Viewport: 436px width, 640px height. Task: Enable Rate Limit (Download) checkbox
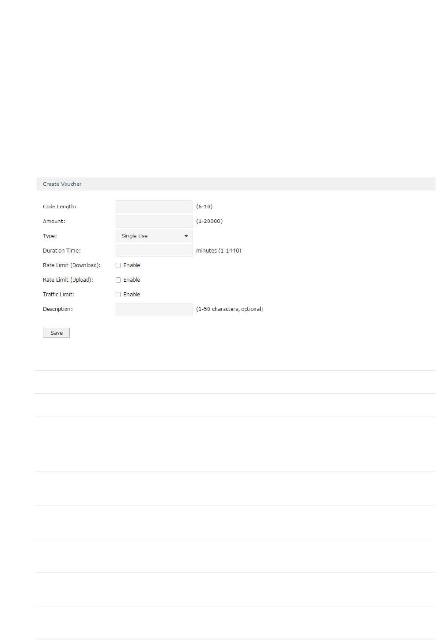click(118, 265)
